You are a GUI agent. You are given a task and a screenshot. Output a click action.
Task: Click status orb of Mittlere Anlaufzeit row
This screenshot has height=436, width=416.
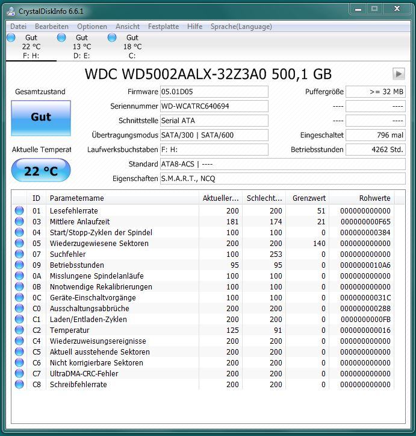coord(19,221)
